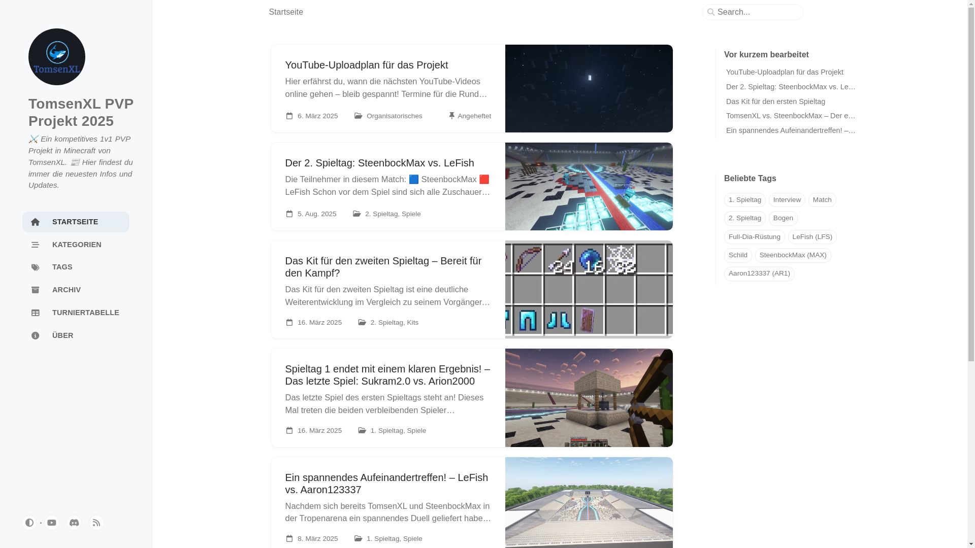The height and width of the screenshot is (548, 975).
Task: Select the Interview tag
Action: [x=787, y=200]
